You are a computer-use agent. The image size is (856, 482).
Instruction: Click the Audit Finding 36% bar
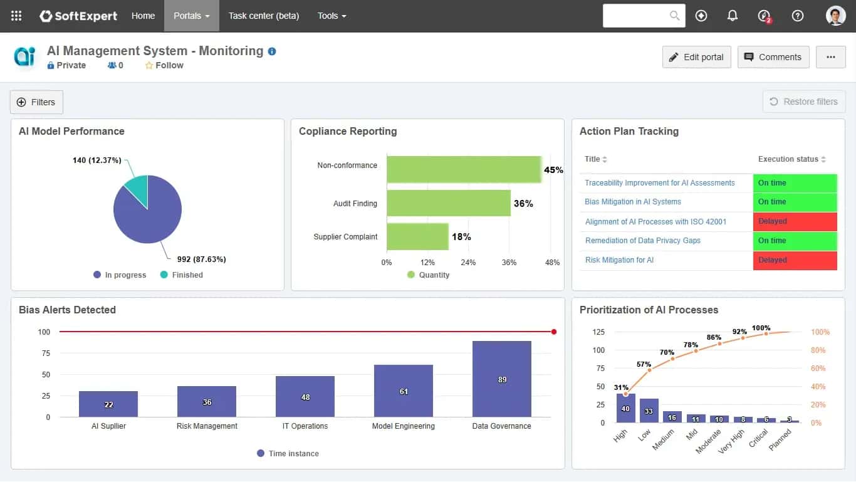(449, 203)
